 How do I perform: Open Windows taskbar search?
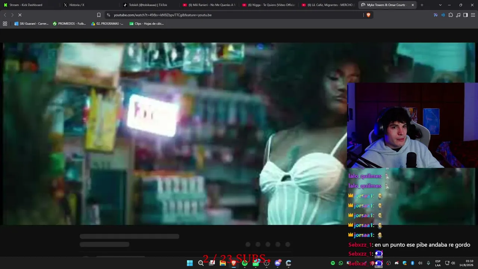coord(201,263)
